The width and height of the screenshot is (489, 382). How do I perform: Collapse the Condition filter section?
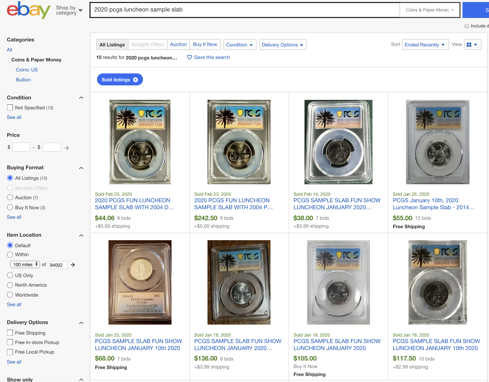81,98
